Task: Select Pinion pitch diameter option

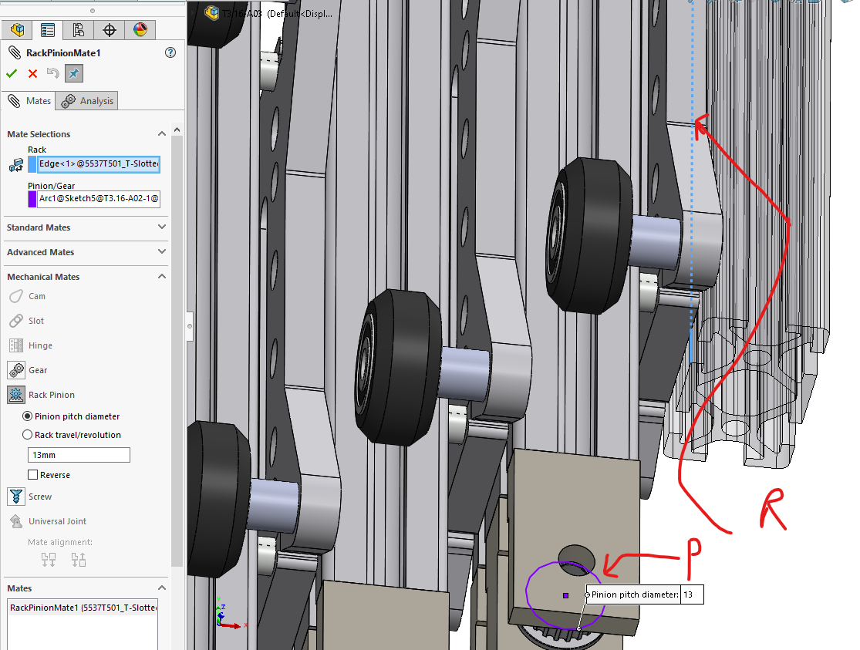Action: 28,416
